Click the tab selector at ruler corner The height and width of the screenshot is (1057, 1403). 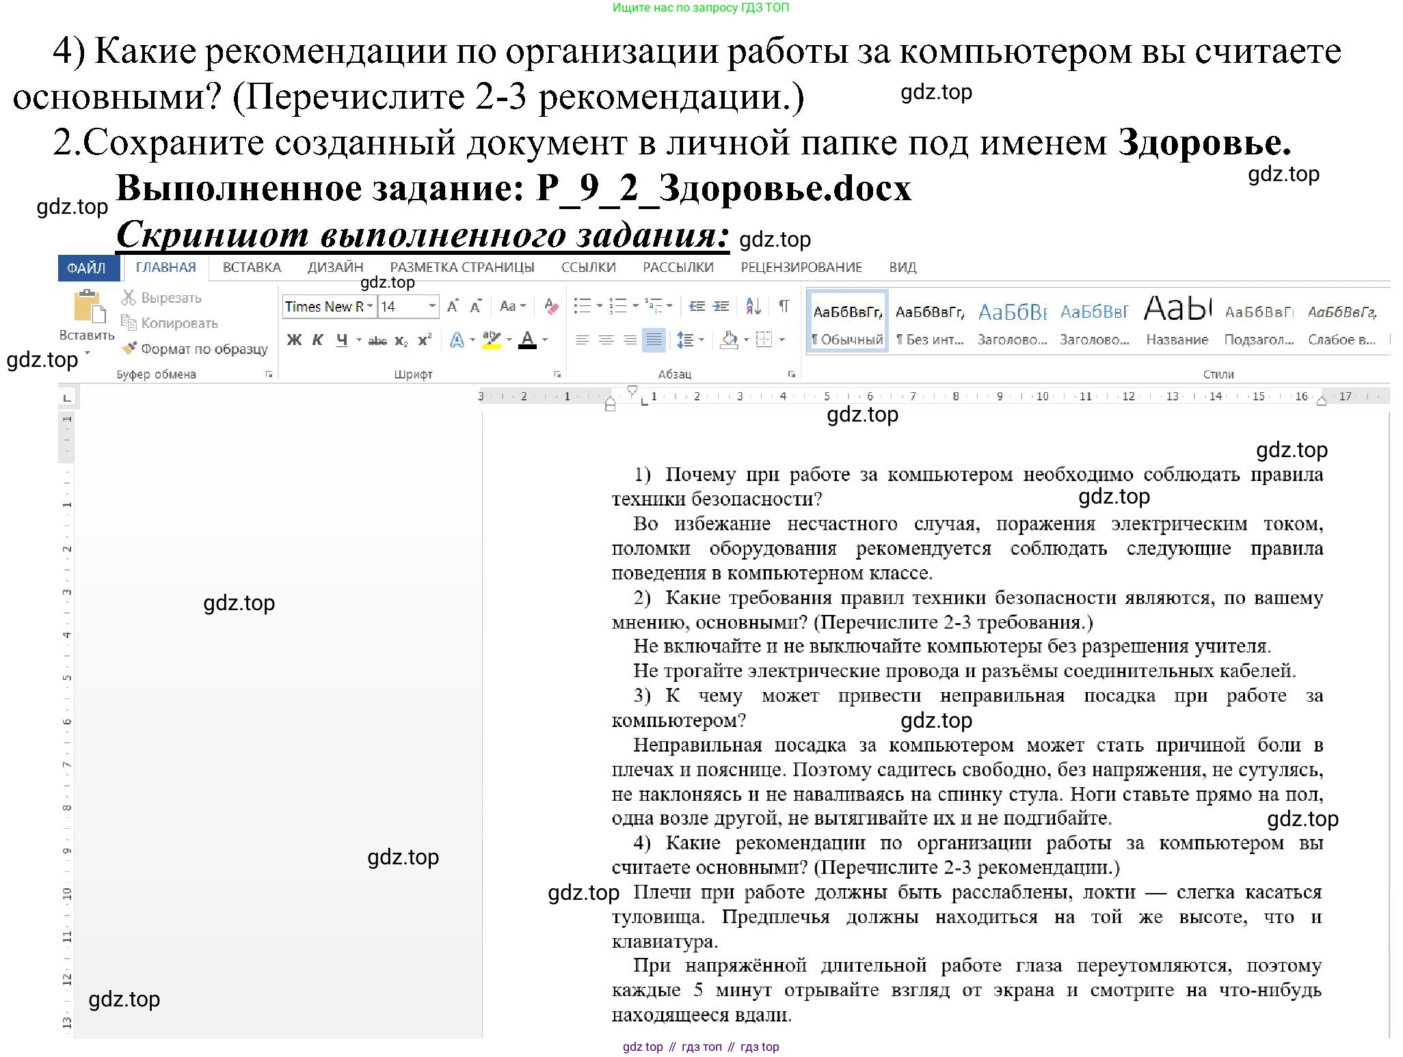(x=66, y=397)
